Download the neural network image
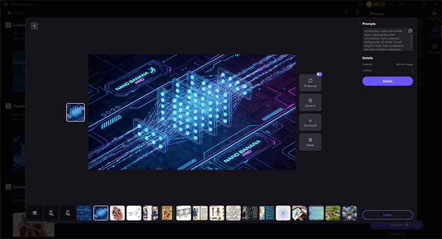442x239 pixels. point(310,122)
